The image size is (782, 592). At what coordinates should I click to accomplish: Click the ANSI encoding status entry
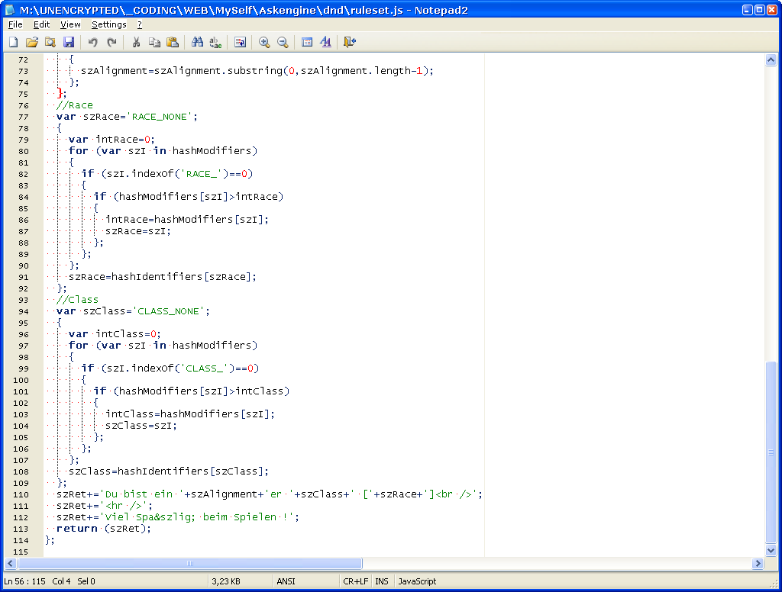click(x=286, y=581)
